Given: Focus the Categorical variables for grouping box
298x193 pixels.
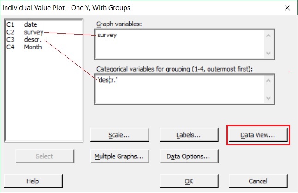Looking at the screenshot, I should (x=179, y=89).
